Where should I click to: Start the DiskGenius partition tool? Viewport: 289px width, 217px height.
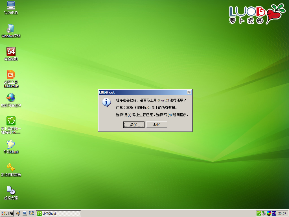(x=11, y=76)
